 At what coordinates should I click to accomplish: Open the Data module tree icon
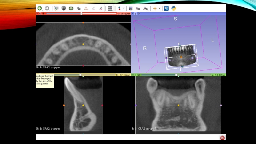point(56,8)
